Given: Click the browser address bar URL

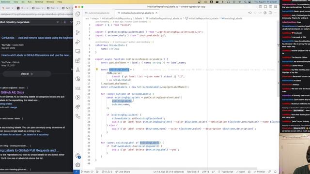Looking at the screenshot, I should (37, 14).
